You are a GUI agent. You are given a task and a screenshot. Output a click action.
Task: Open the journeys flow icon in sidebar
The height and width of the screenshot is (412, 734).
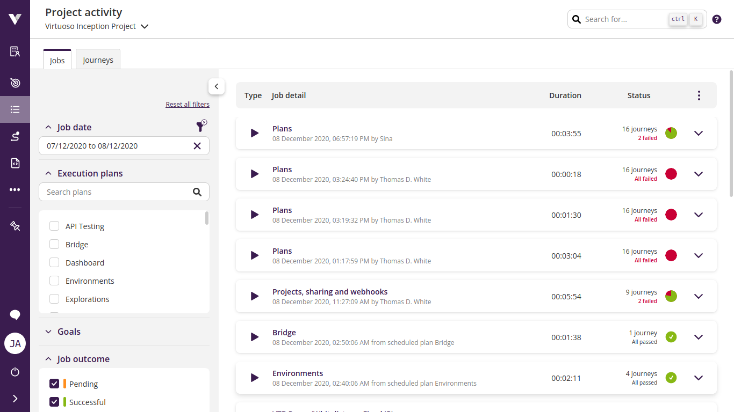tap(15, 136)
